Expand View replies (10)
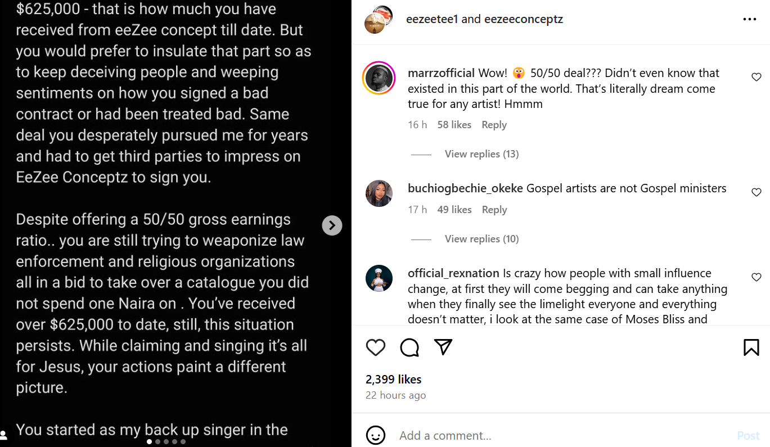Screen dimensions: 770x447 (x=481, y=239)
